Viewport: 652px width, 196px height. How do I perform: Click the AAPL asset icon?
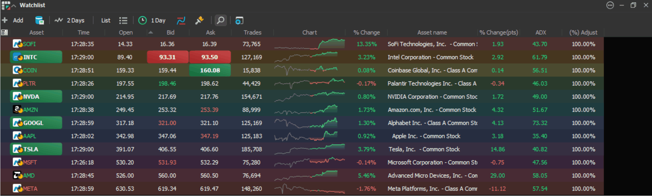(x=18, y=136)
